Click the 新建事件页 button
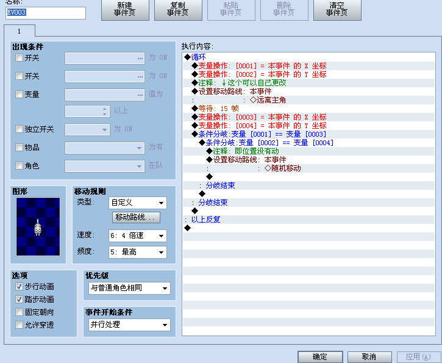The image size is (442, 363). (x=125, y=9)
